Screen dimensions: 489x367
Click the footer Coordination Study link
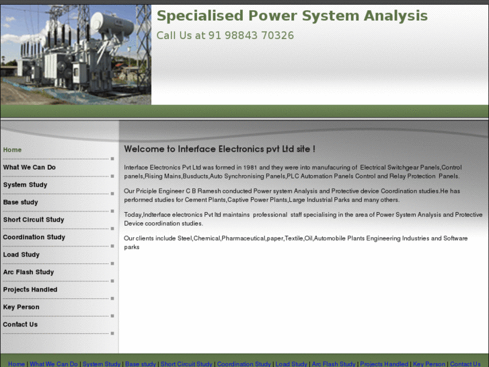pos(243,364)
